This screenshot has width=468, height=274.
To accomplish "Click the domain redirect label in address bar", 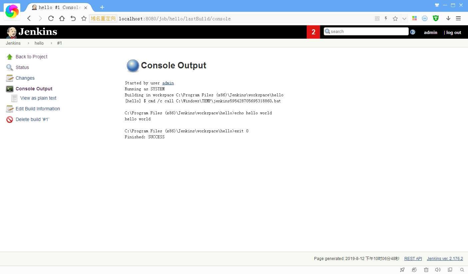I will (103, 18).
